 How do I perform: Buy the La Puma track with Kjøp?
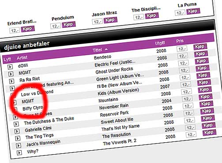click(193, 11)
